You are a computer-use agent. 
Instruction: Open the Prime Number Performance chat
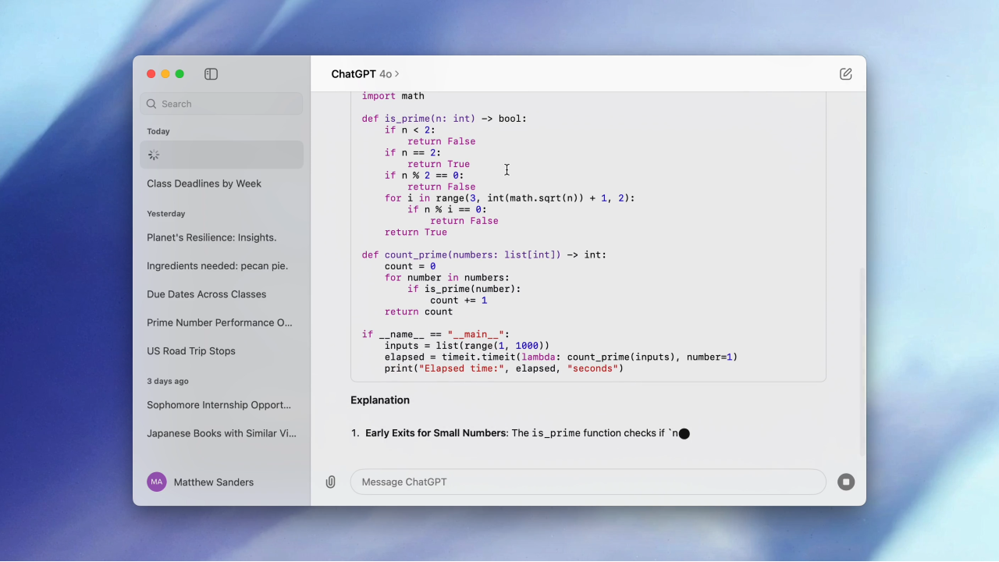point(219,322)
